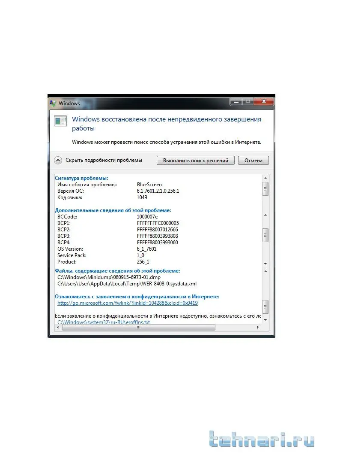Click the "BCP4:" label
The height and width of the screenshot is (461, 337).
pos(64,243)
